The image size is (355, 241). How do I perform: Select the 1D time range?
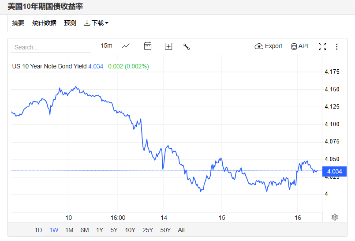tap(38, 230)
